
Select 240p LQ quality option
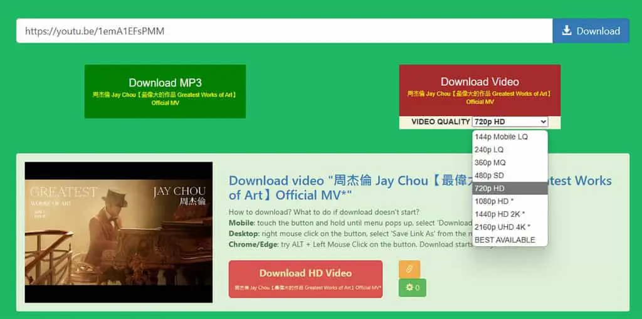coord(510,150)
